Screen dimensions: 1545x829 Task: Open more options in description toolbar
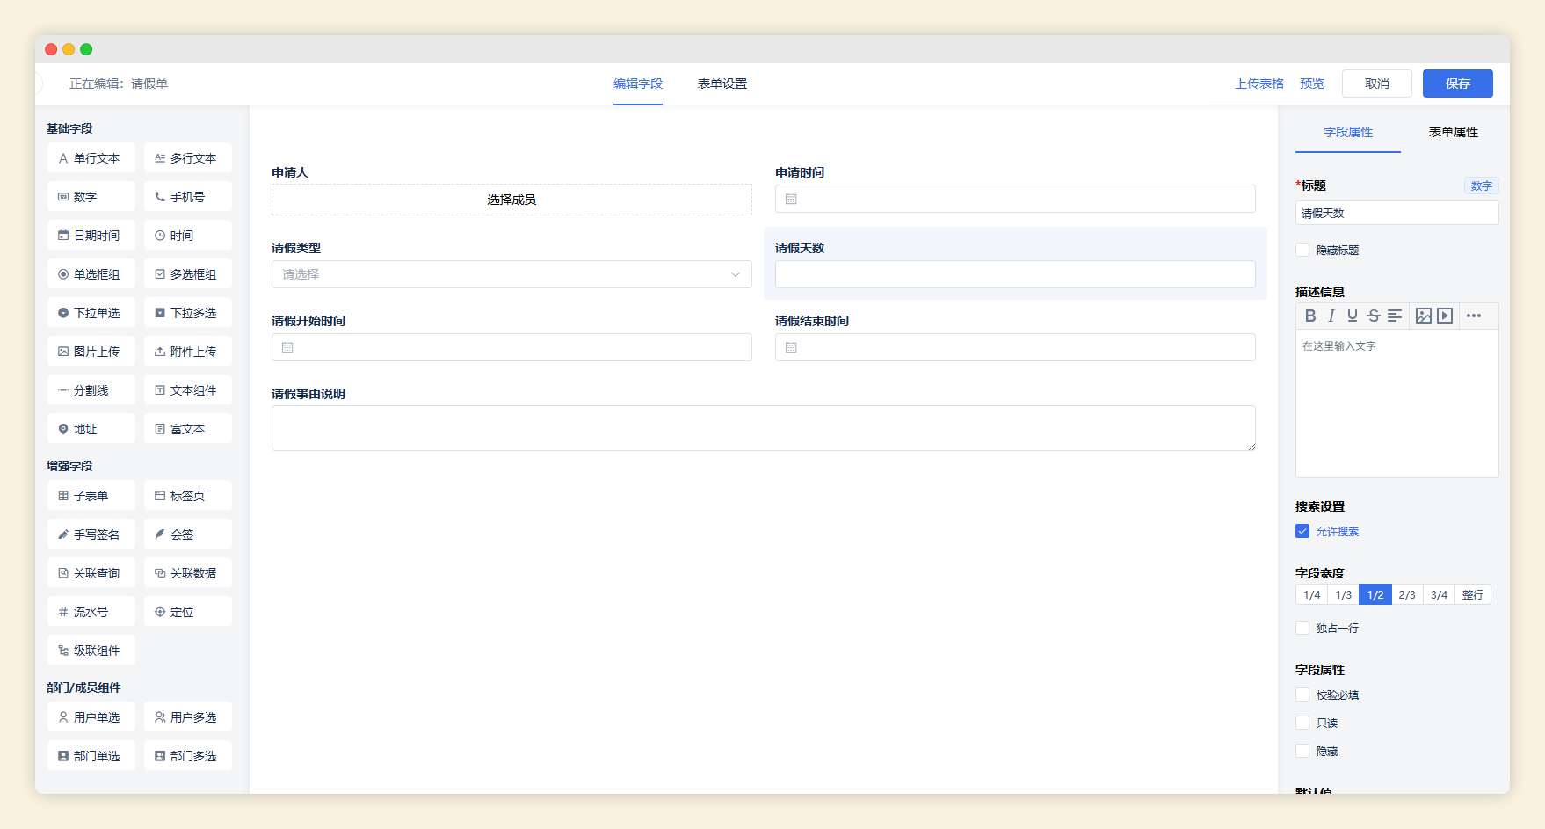1474,316
